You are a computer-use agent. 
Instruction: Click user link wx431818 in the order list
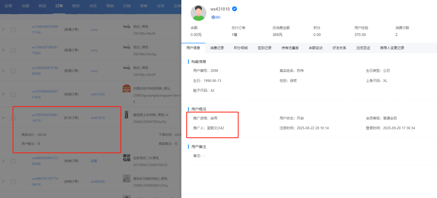[x=98, y=118]
